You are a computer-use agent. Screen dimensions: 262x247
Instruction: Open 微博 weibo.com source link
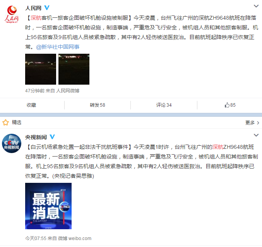(x=75, y=238)
